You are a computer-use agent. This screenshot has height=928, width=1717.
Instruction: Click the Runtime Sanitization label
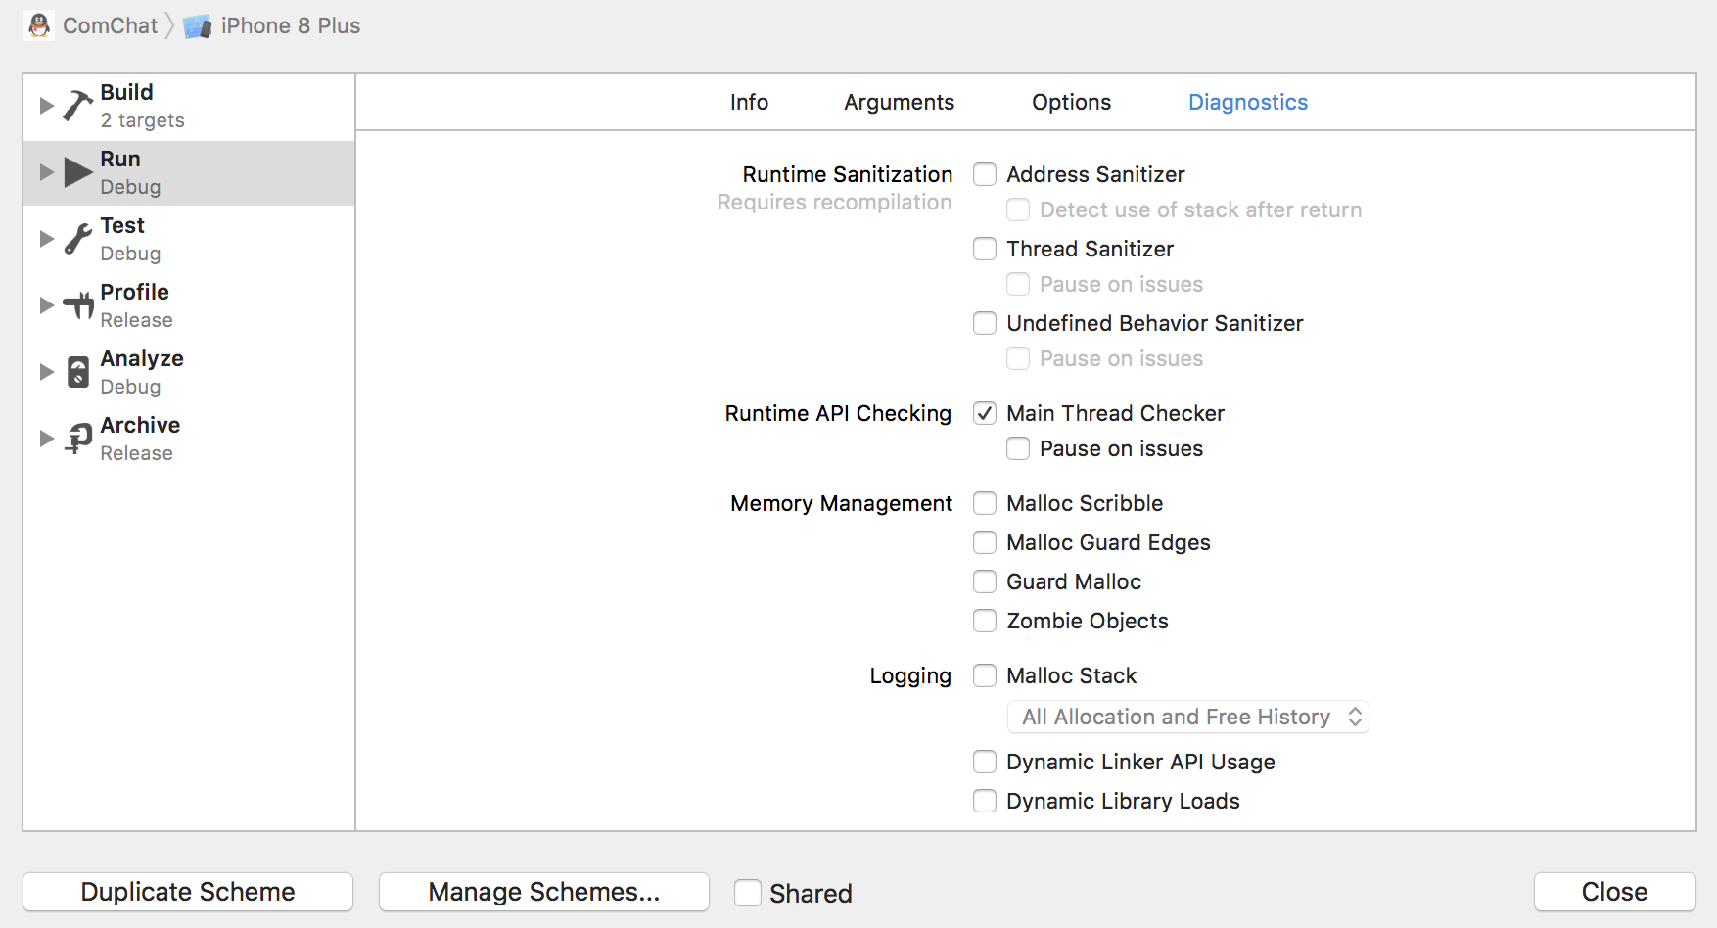(x=847, y=174)
